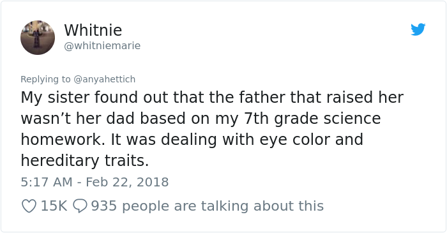Click the display name Whitnie

(x=93, y=30)
